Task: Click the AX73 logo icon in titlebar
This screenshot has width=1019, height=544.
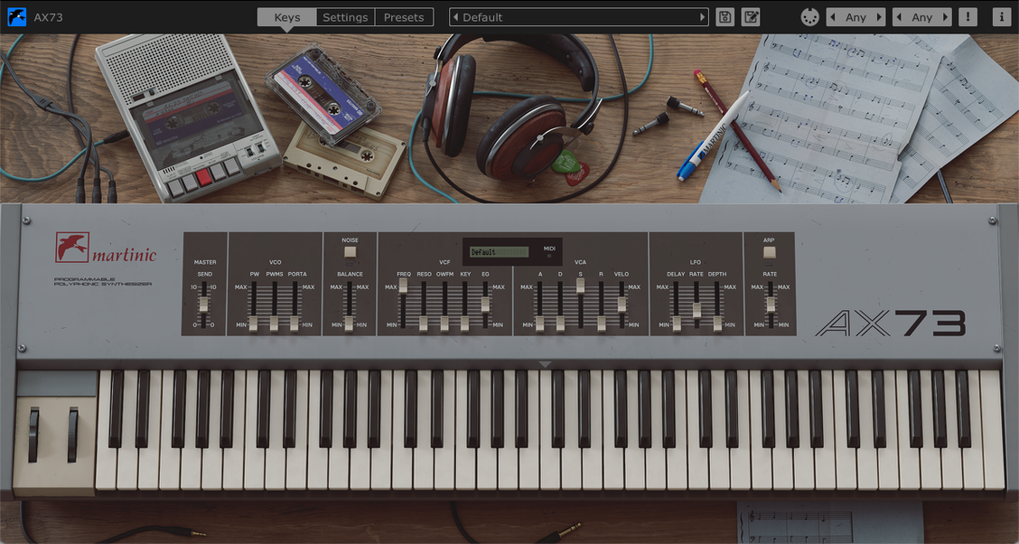Action: pyautogui.click(x=14, y=15)
